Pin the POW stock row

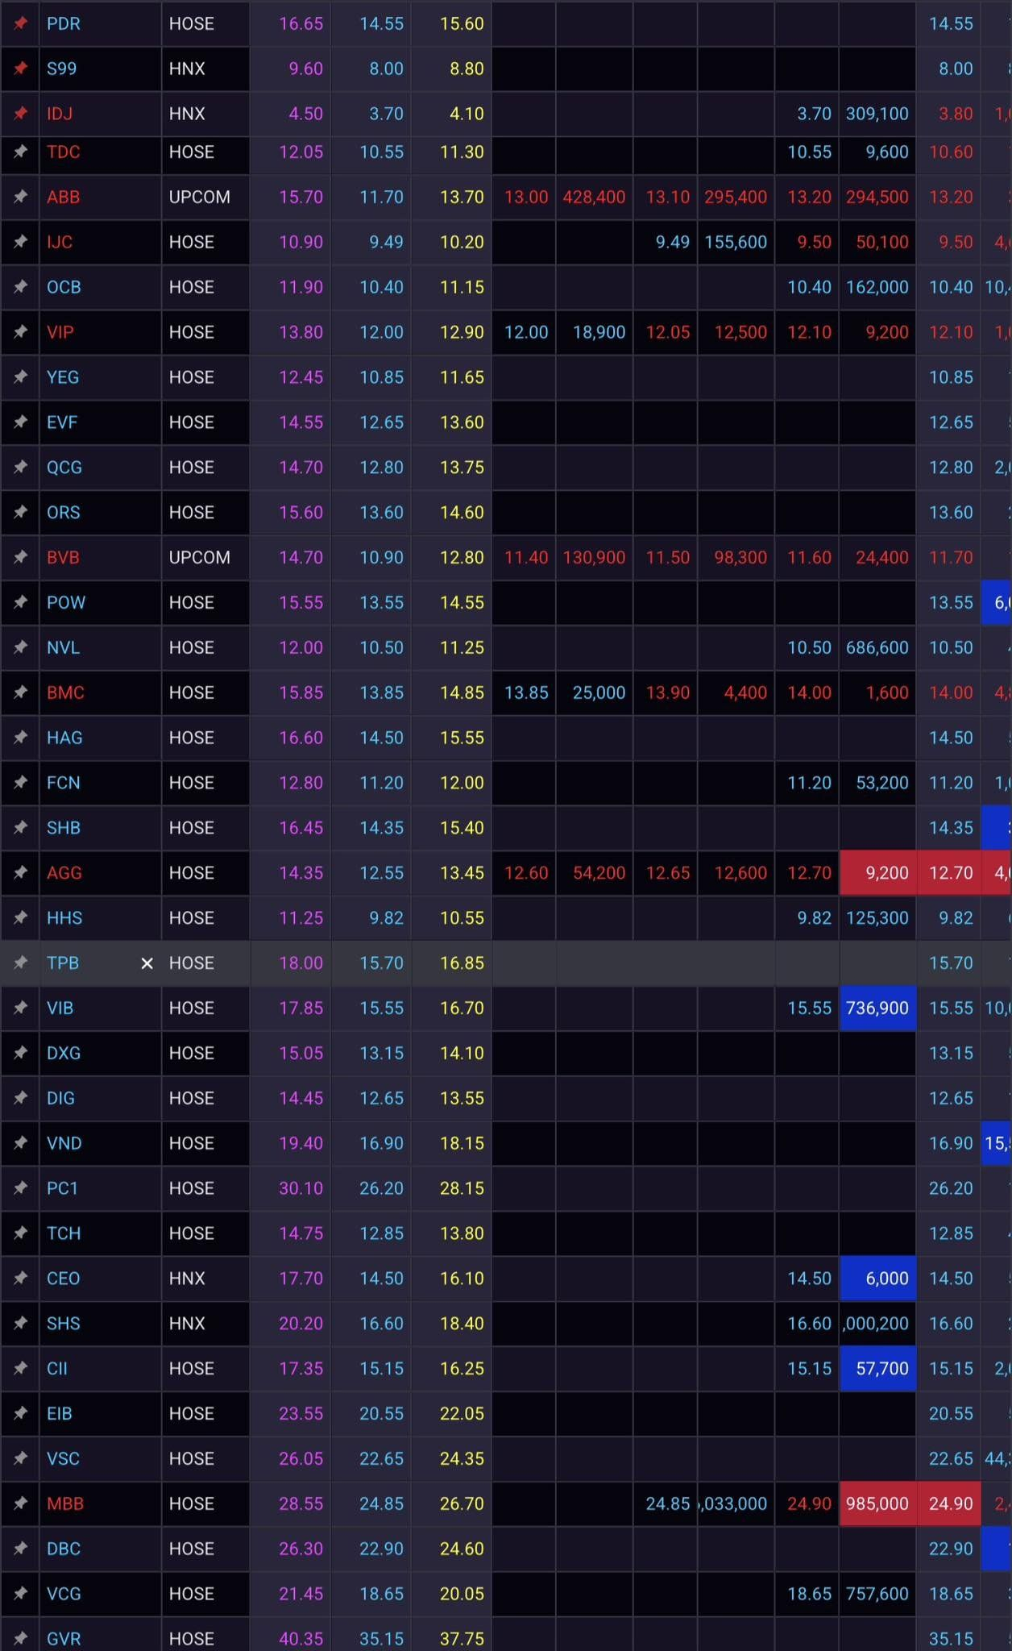pyautogui.click(x=20, y=603)
